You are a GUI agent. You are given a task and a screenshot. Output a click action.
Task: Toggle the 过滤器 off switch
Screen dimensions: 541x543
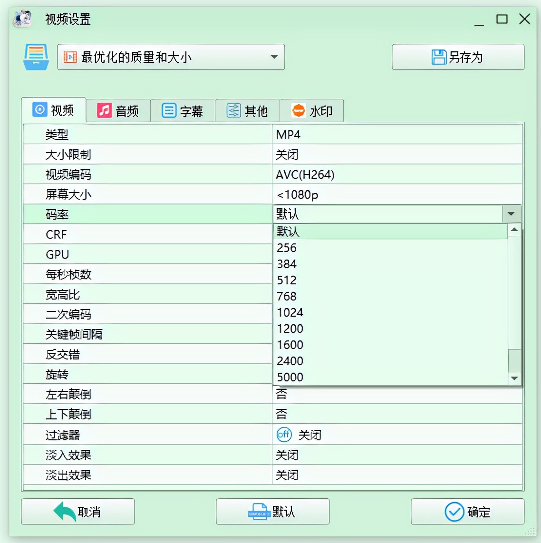tap(284, 435)
